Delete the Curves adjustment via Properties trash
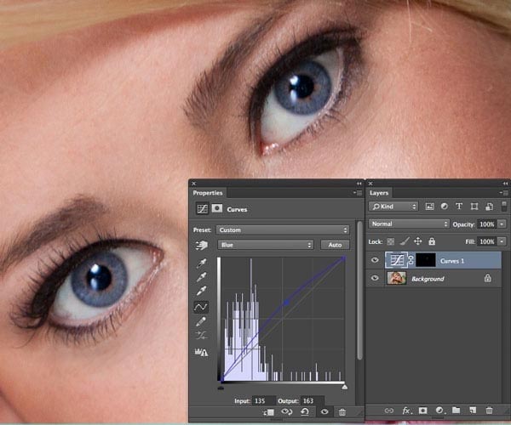The image size is (511, 425). click(342, 411)
